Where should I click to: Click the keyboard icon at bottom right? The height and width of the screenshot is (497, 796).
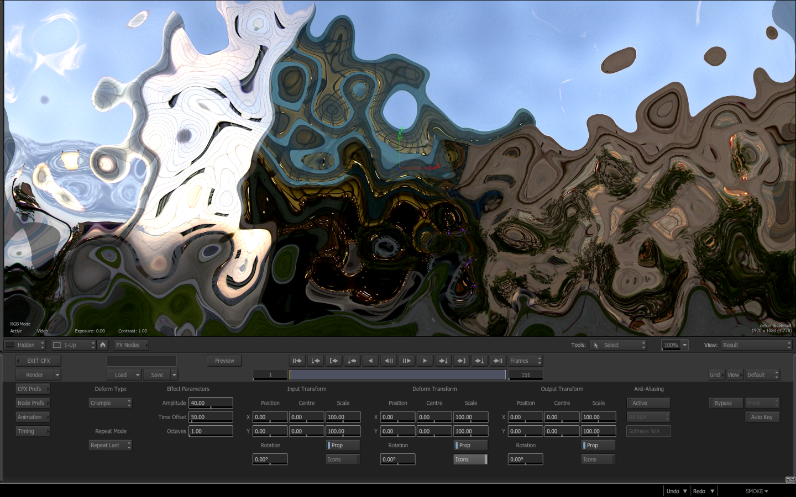(x=790, y=479)
